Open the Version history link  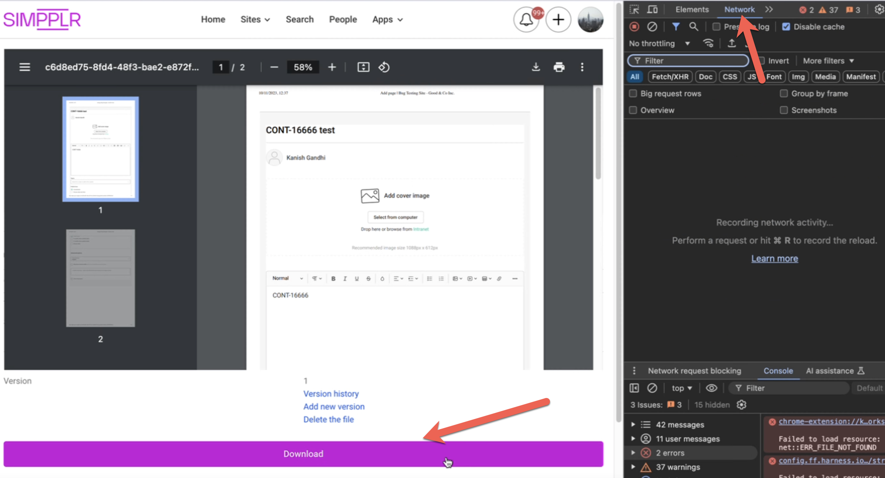331,393
